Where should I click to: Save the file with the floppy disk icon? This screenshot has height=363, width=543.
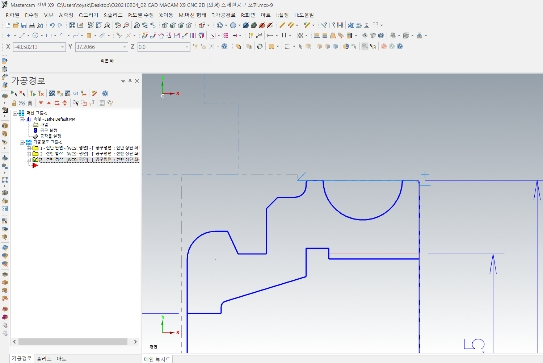click(24, 25)
